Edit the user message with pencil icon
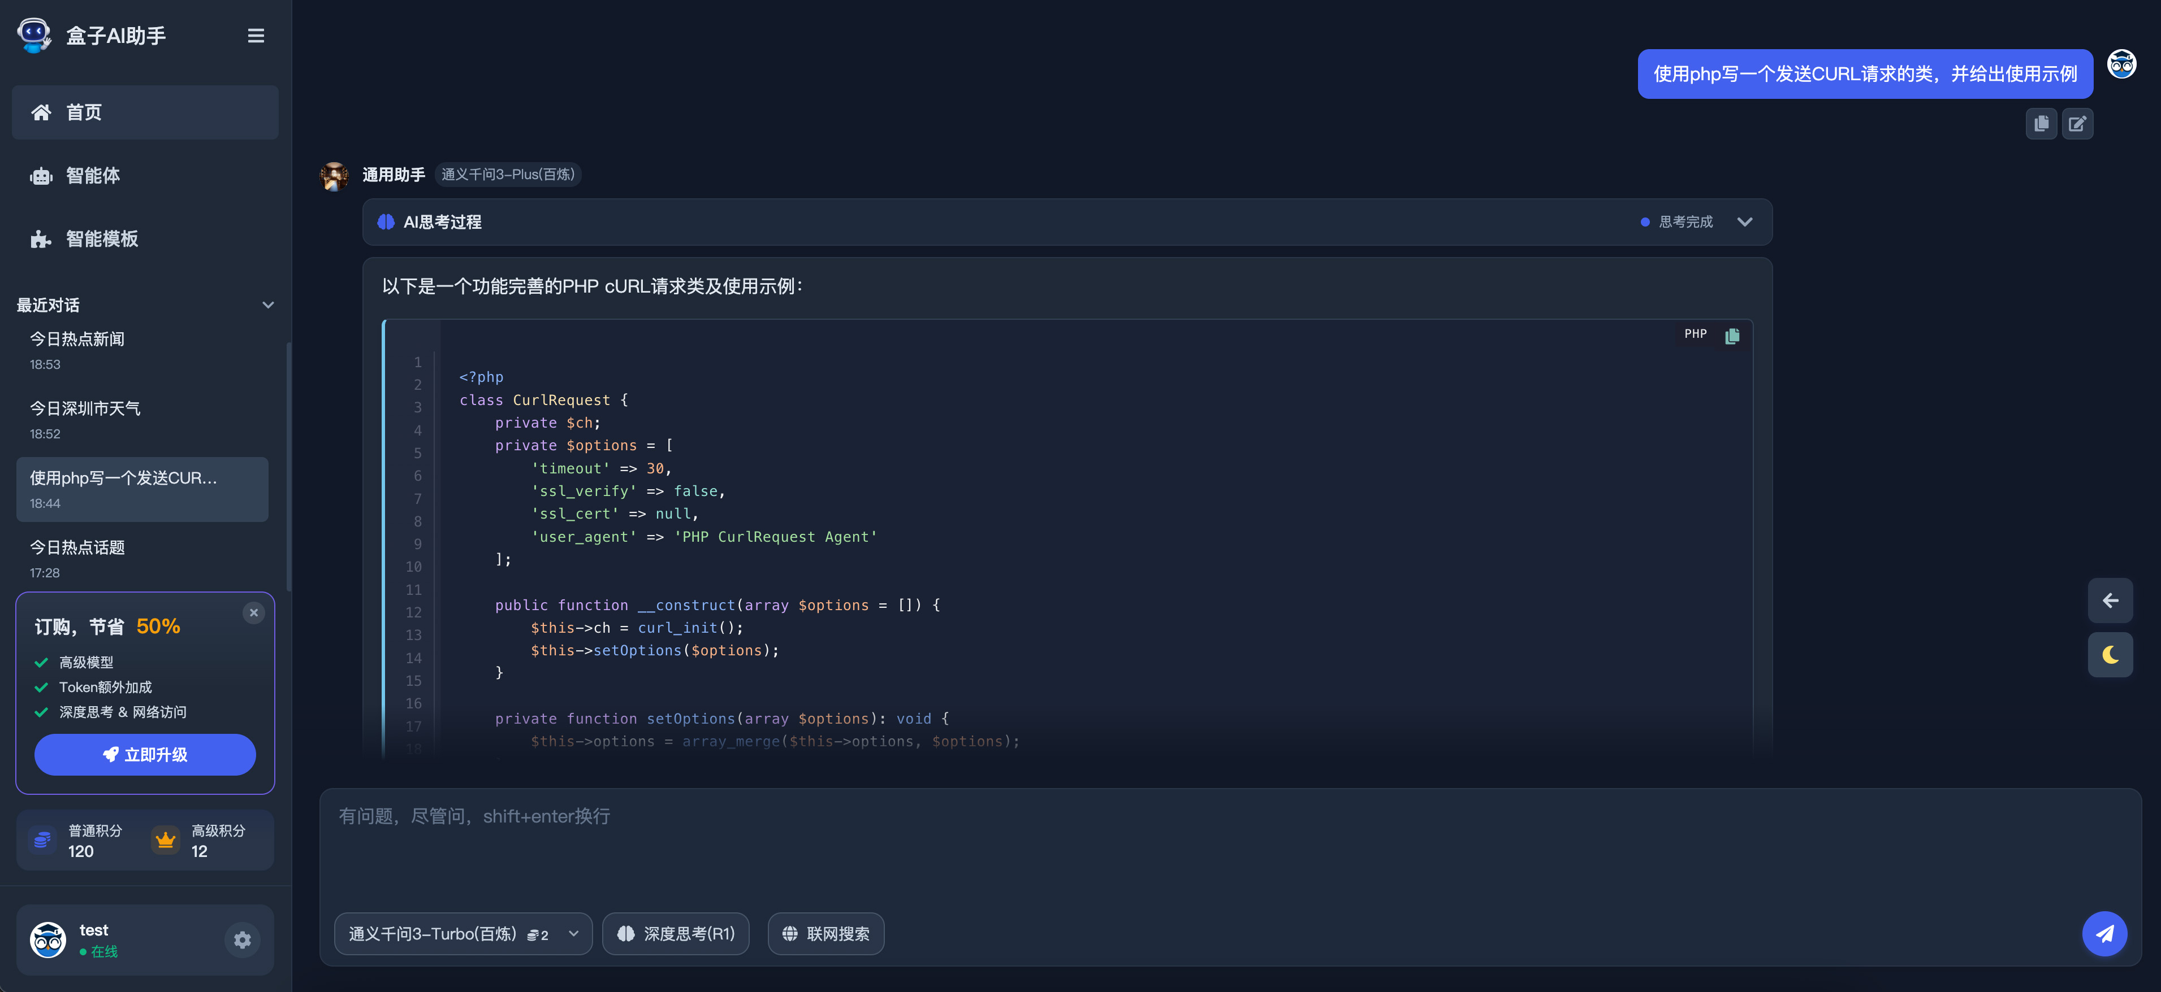 (x=2077, y=124)
